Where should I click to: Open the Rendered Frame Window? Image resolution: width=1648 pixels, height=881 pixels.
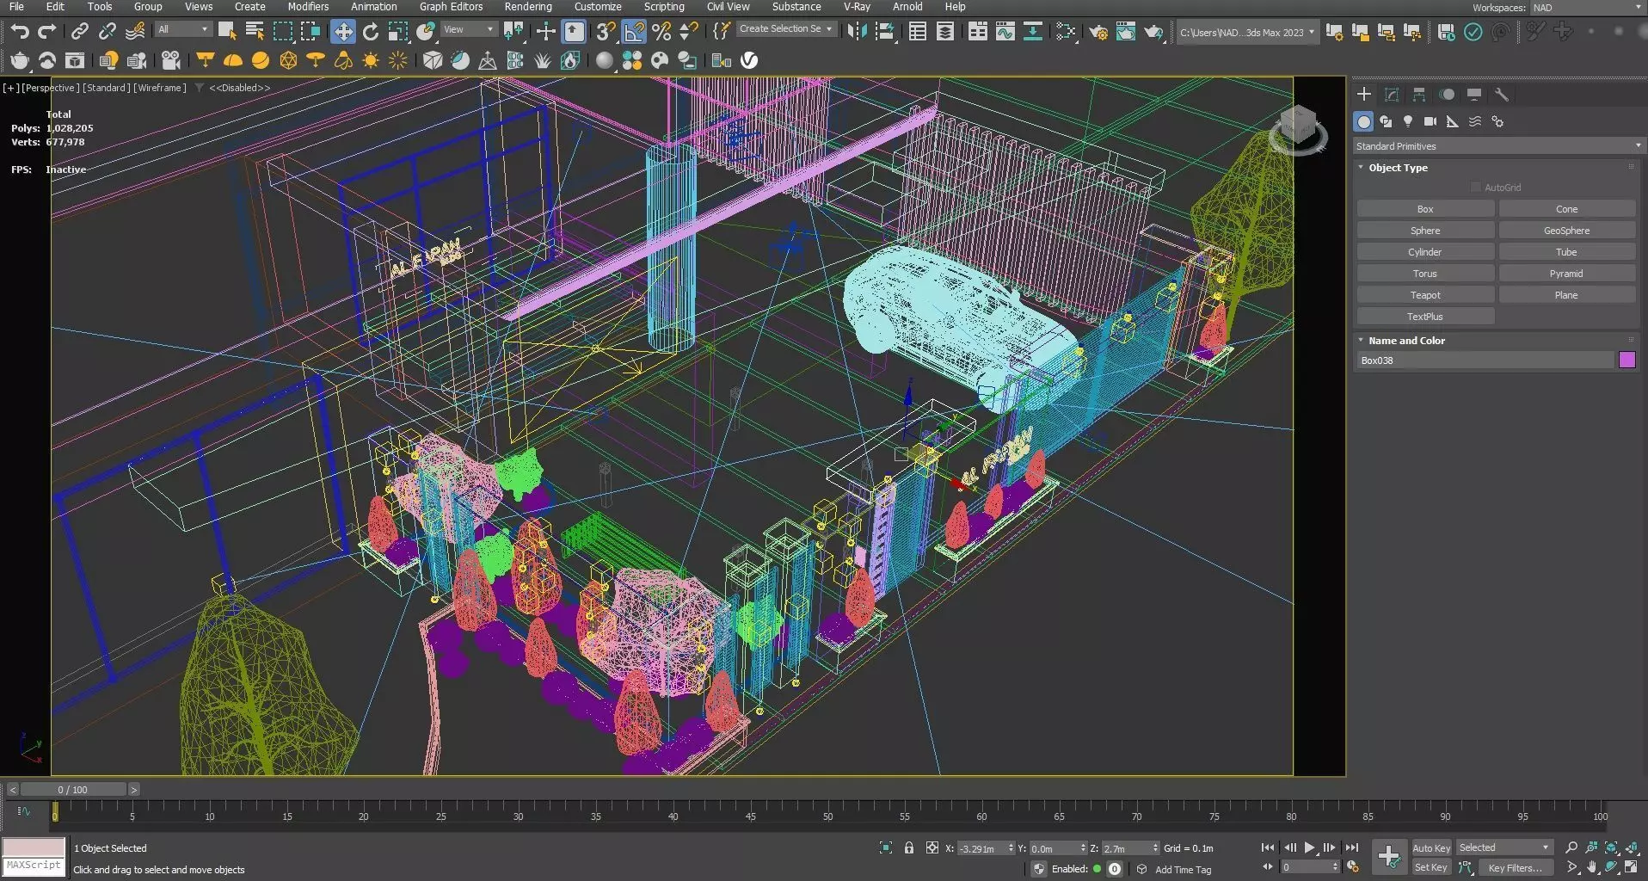1126,32
